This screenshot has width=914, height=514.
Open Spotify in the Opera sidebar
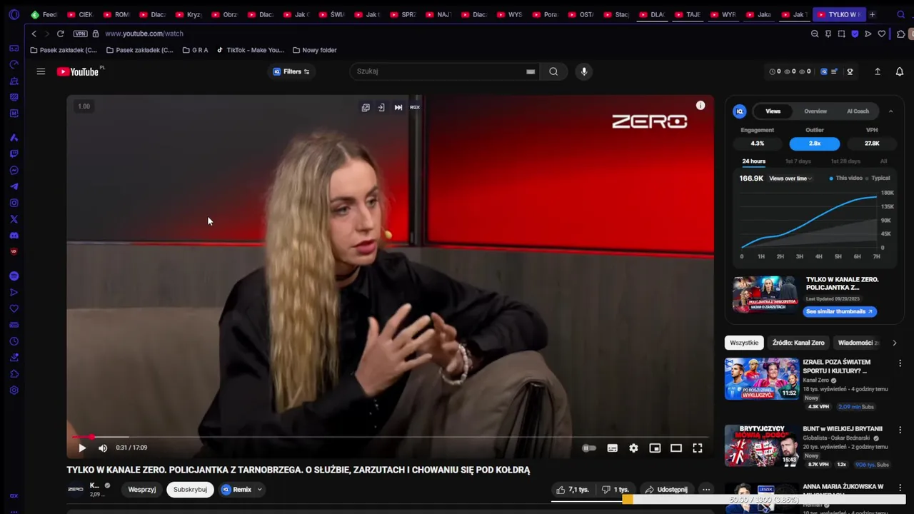coord(14,276)
